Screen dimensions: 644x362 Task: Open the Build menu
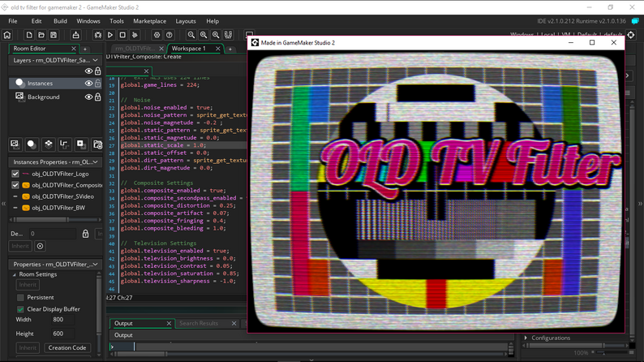point(60,21)
